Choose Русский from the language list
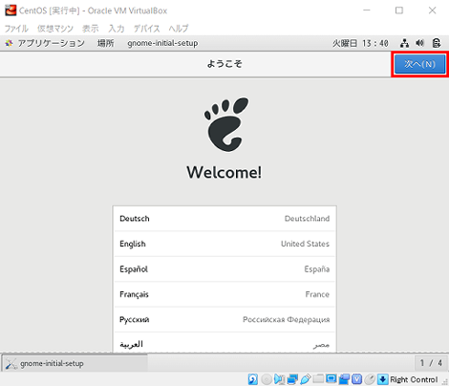Screen dimensions: 449x386 point(224,319)
